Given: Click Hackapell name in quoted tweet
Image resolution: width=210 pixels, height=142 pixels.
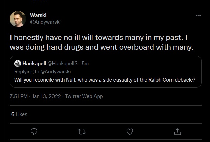Looking at the screenshot, I should tap(34, 64).
